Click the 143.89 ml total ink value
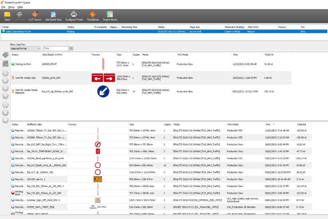This screenshot has width=328, height=219. (301, 131)
